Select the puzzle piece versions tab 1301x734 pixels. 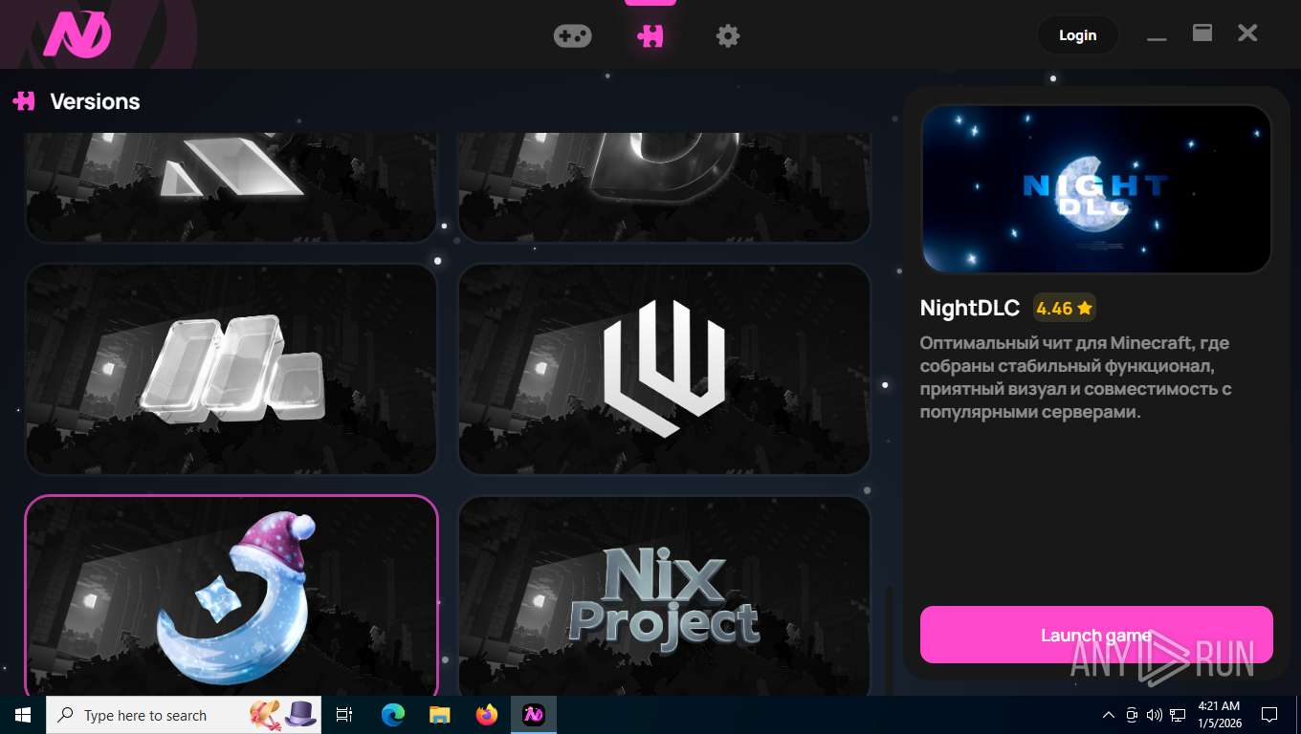point(650,36)
